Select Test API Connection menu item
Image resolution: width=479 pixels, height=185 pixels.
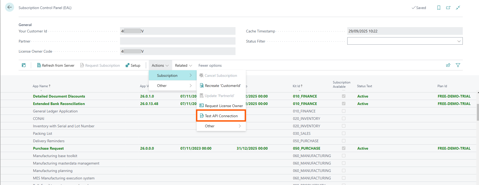click(x=221, y=116)
